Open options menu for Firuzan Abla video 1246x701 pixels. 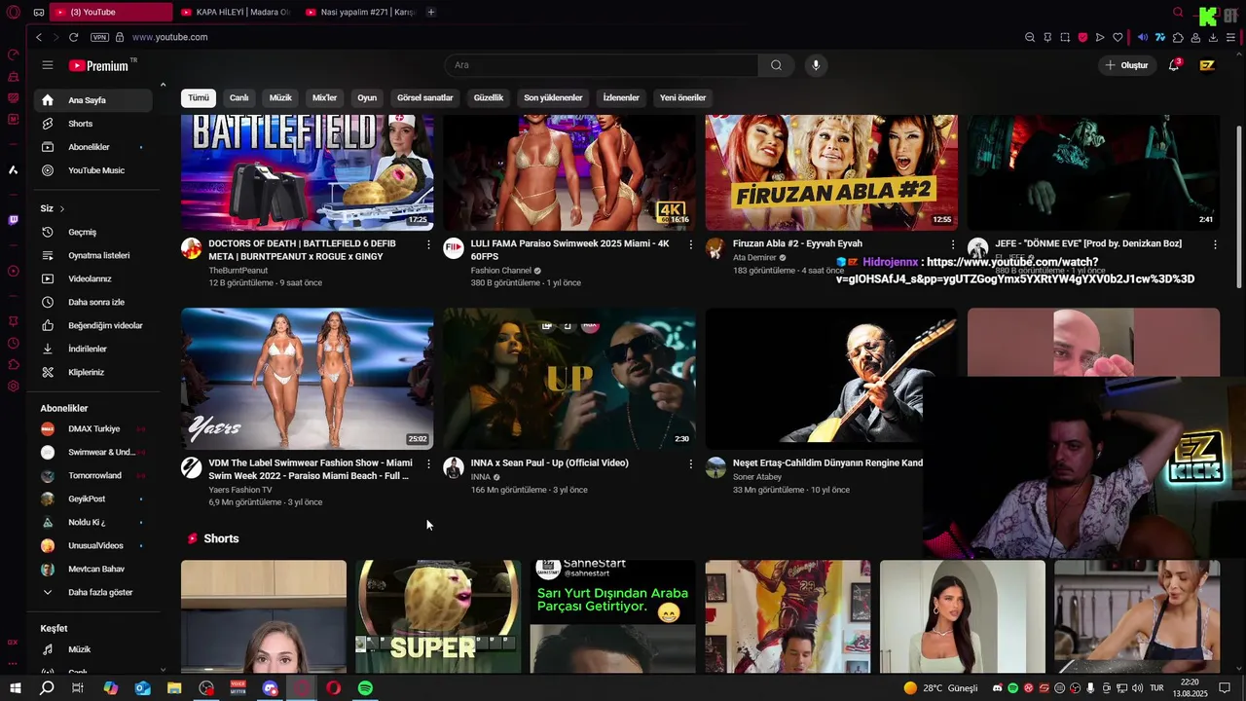(953, 244)
